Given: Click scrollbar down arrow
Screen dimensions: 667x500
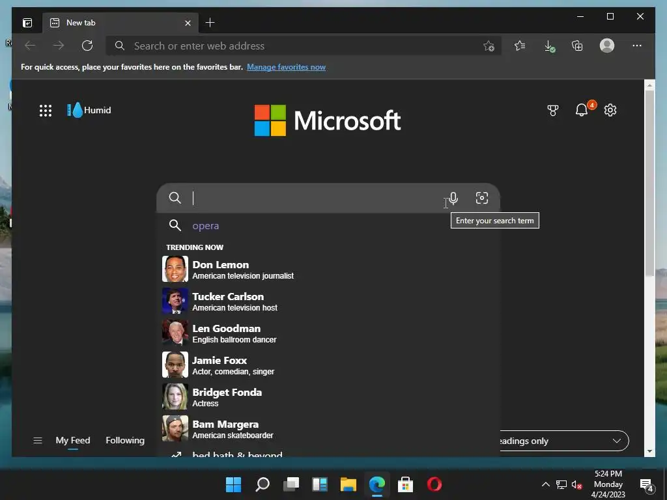Looking at the screenshot, I should [x=649, y=452].
